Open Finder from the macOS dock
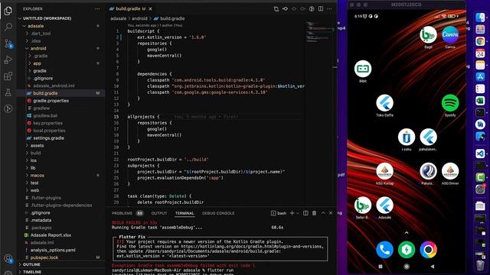The height and width of the screenshot is (275, 490). coord(480,17)
